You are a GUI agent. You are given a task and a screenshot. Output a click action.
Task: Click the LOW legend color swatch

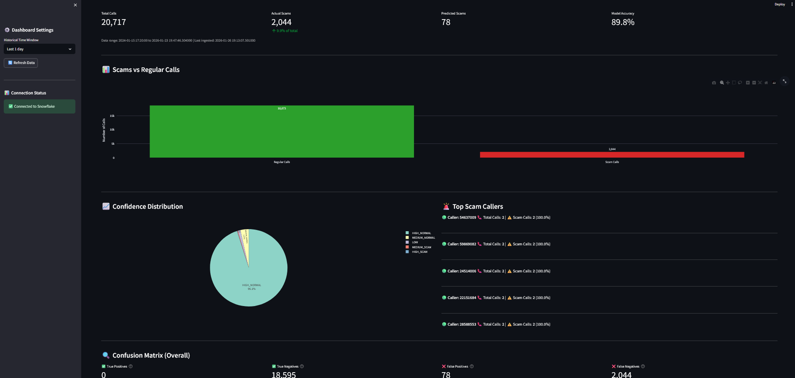click(x=407, y=242)
